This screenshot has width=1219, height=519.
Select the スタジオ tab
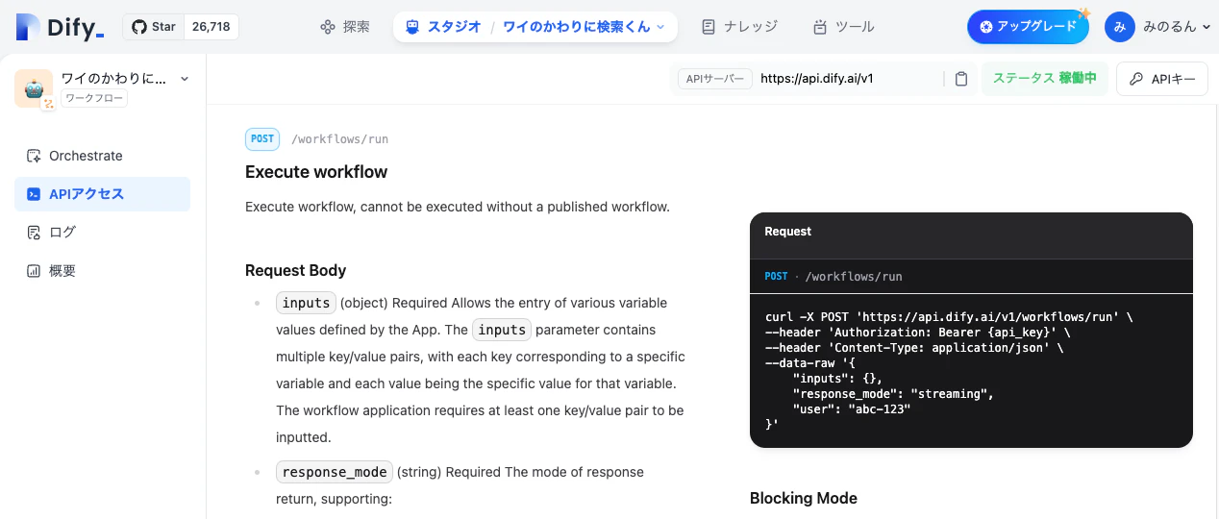point(443,27)
